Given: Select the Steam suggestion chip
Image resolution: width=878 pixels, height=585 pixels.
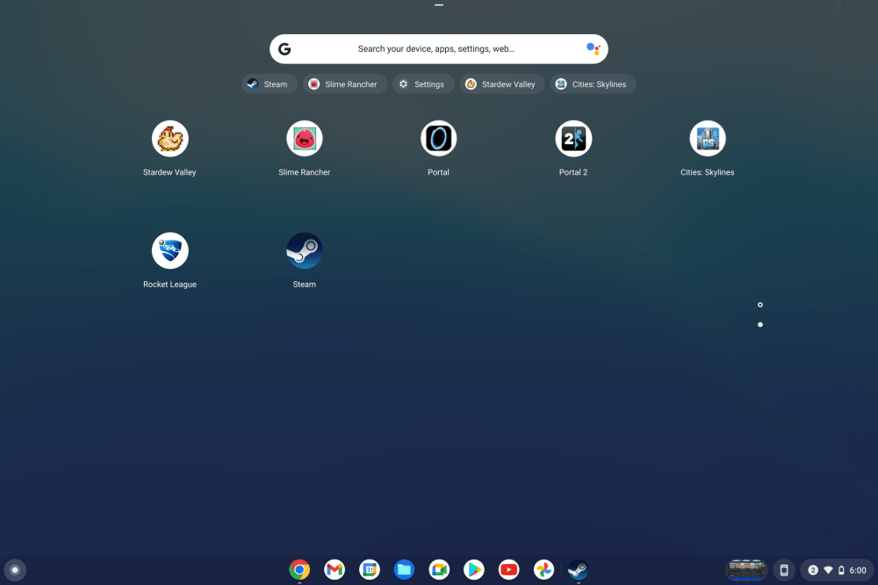Looking at the screenshot, I should [267, 84].
